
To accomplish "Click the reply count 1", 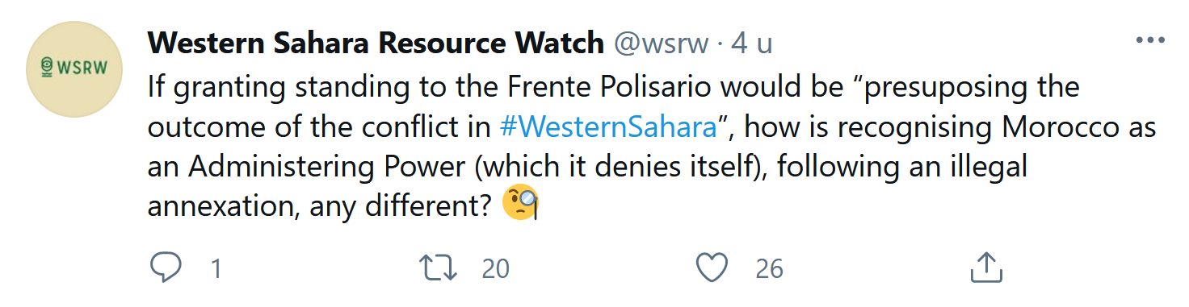I will pos(216,268).
